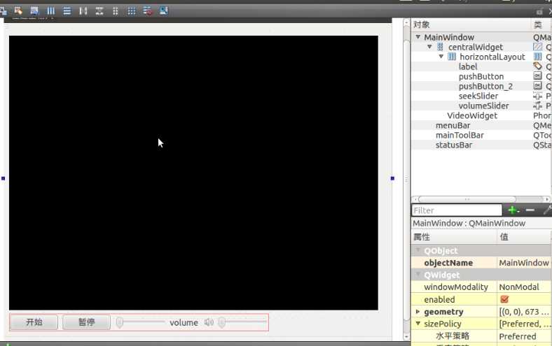Toggle the enabled property checkbox
Viewport: 552px width, 346px height.
(504, 299)
